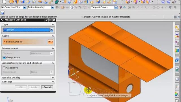Click the orange cube with X icon
Screen dimensions: 181x102
(143, 2)
